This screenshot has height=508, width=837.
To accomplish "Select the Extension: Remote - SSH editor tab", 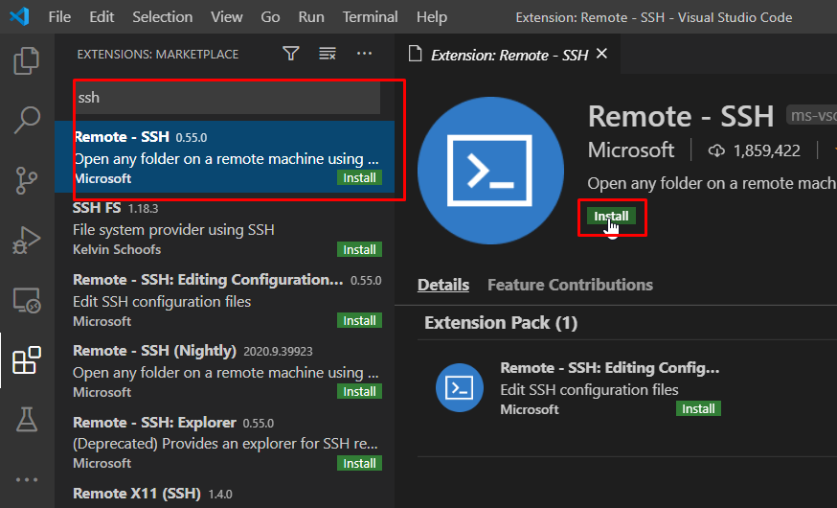I will coord(509,55).
